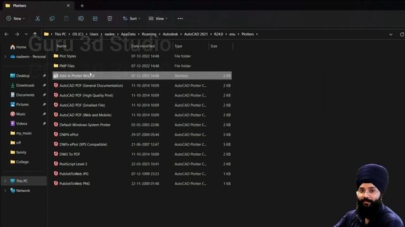Select AutoCAD PDF (Web and Mobile)
405x227 pixels.
click(x=142, y=115)
